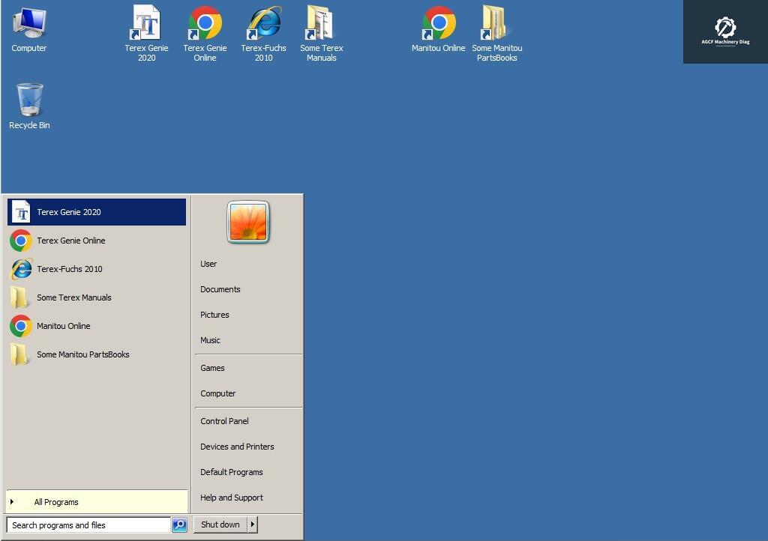
Task: Open Help and Support link
Action: [x=231, y=498]
